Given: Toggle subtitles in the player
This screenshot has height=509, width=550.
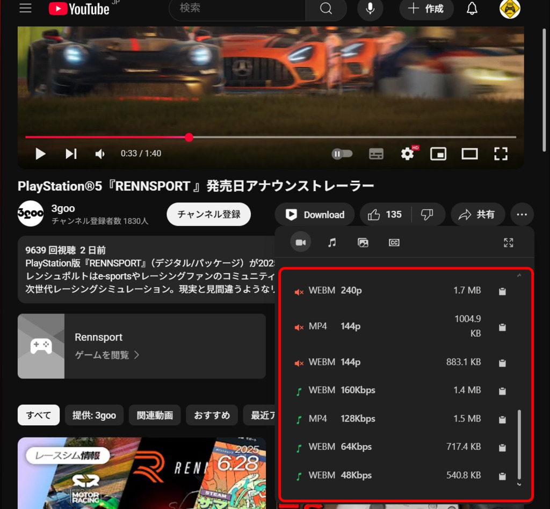Looking at the screenshot, I should pyautogui.click(x=376, y=154).
